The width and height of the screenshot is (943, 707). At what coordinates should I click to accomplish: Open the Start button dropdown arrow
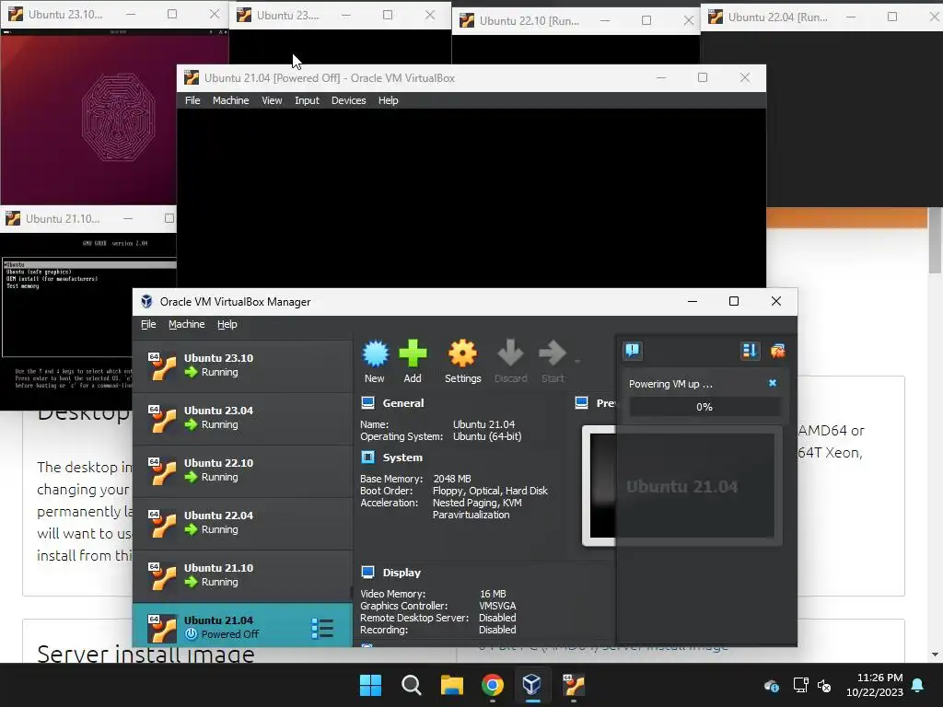(x=577, y=361)
